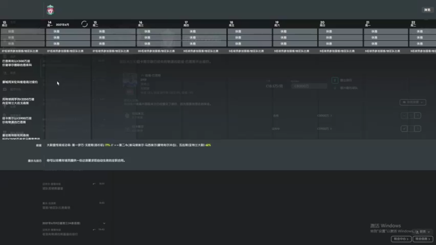
Task: Select day 17 周四 calendar header
Action: [186, 23]
